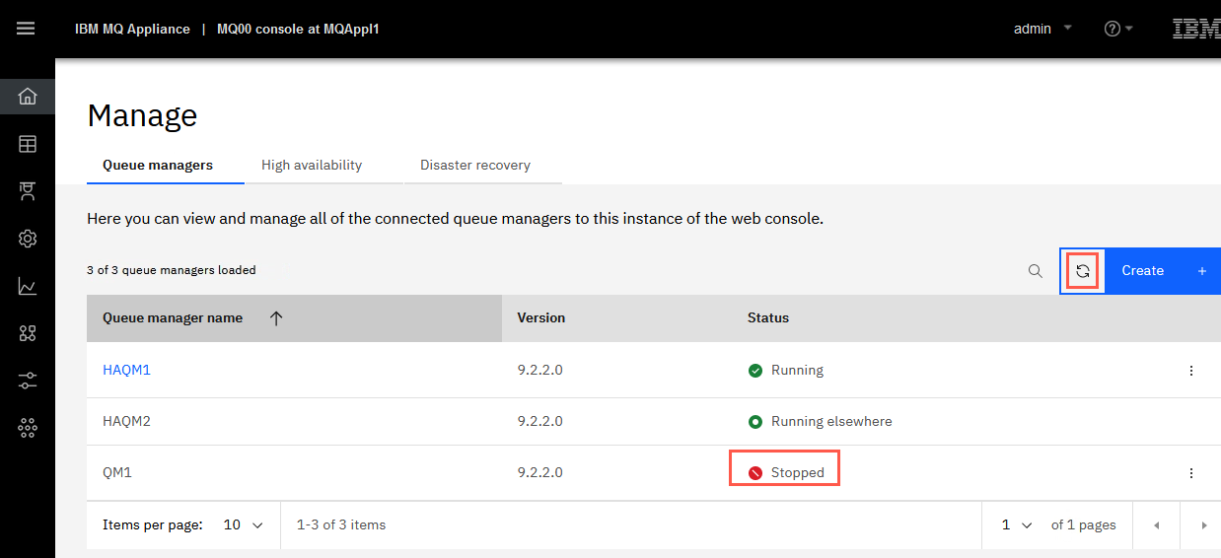The height and width of the screenshot is (558, 1221).
Task: Click the Running status of HAQM1
Action: 786,371
